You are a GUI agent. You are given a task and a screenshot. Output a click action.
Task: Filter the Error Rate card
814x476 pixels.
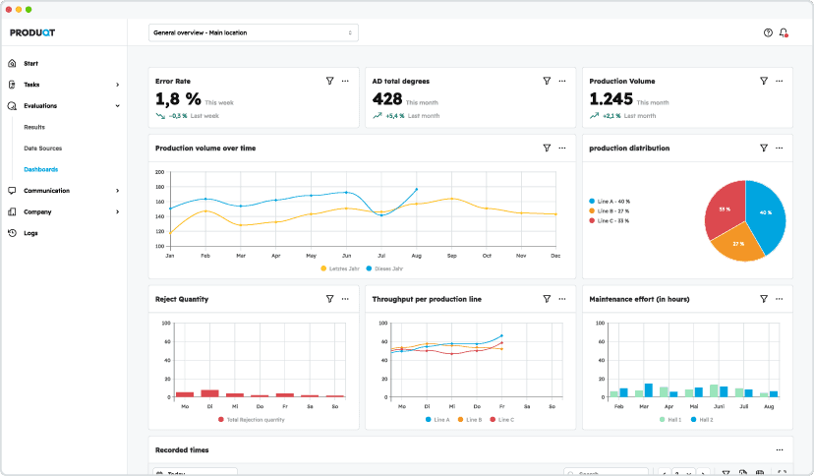pyautogui.click(x=329, y=81)
